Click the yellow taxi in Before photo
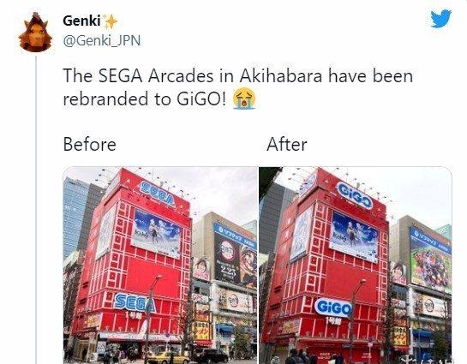The width and height of the screenshot is (467, 364). coord(169,358)
